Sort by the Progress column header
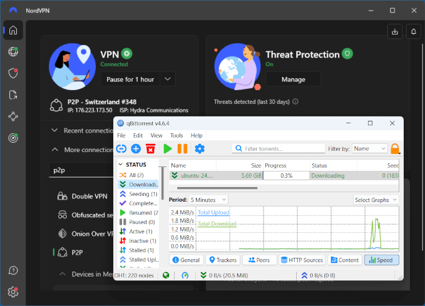This screenshot has height=306, width=425. [x=286, y=165]
